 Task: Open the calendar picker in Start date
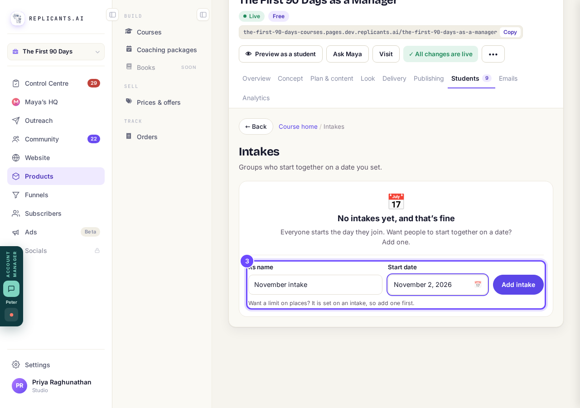click(x=478, y=284)
